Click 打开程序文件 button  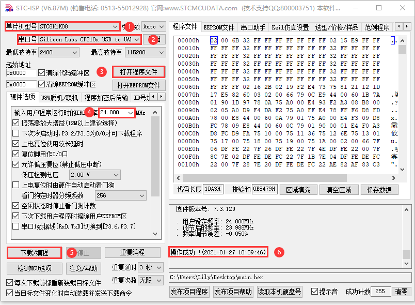(139, 72)
